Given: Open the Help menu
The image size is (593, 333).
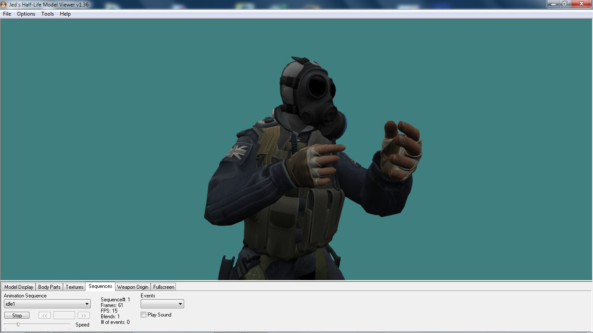Looking at the screenshot, I should [65, 14].
